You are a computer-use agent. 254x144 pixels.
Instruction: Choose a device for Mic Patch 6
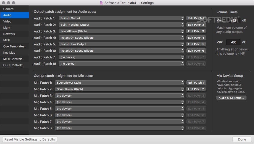(x=120, y=115)
